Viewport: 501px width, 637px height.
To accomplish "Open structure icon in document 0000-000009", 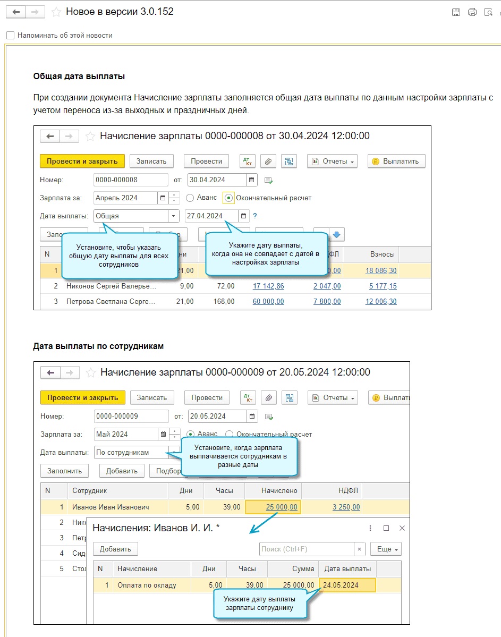I will click(290, 398).
